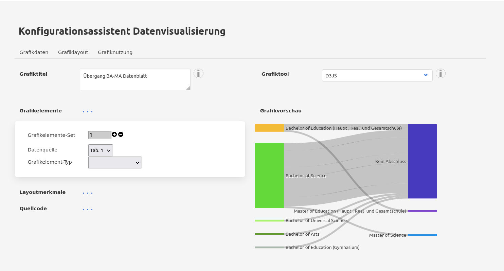Click the Grafikelemente-Set number field
This screenshot has width=504, height=271.
[100, 135]
